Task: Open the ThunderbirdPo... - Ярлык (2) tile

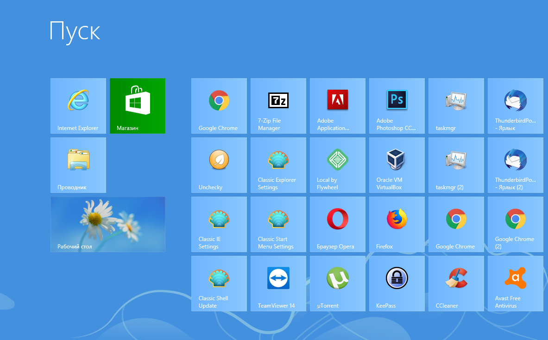Action: (516, 165)
